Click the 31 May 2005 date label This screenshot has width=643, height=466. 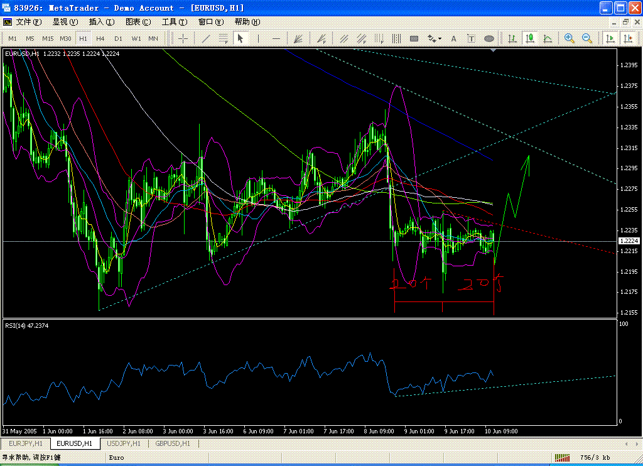pos(19,431)
